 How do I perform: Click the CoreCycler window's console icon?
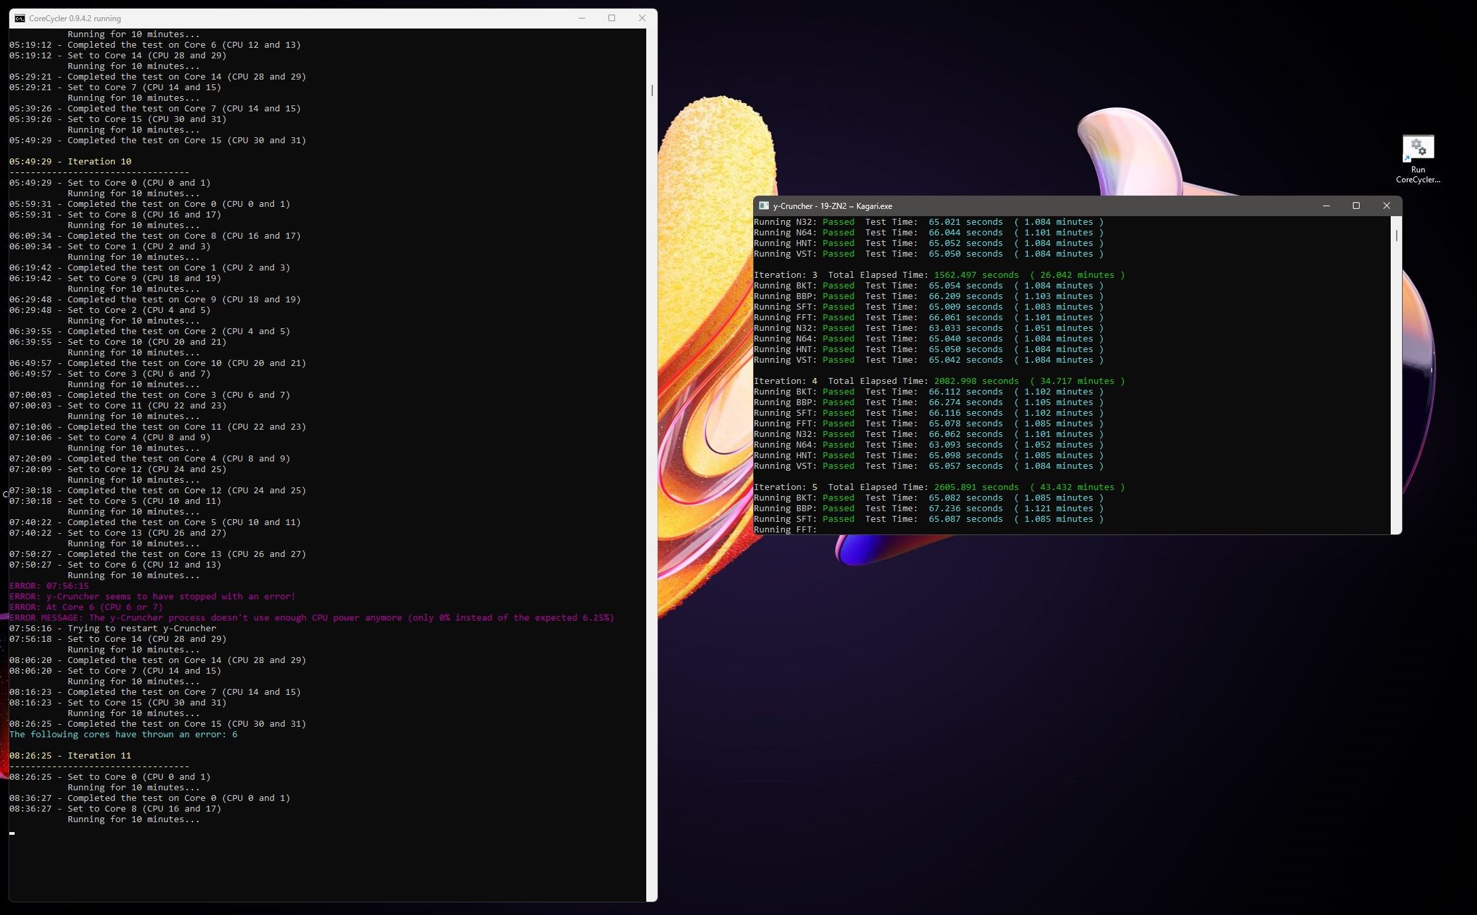[20, 19]
